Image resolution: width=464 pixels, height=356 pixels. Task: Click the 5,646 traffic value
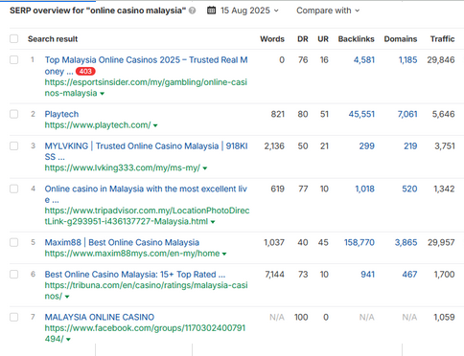click(444, 114)
